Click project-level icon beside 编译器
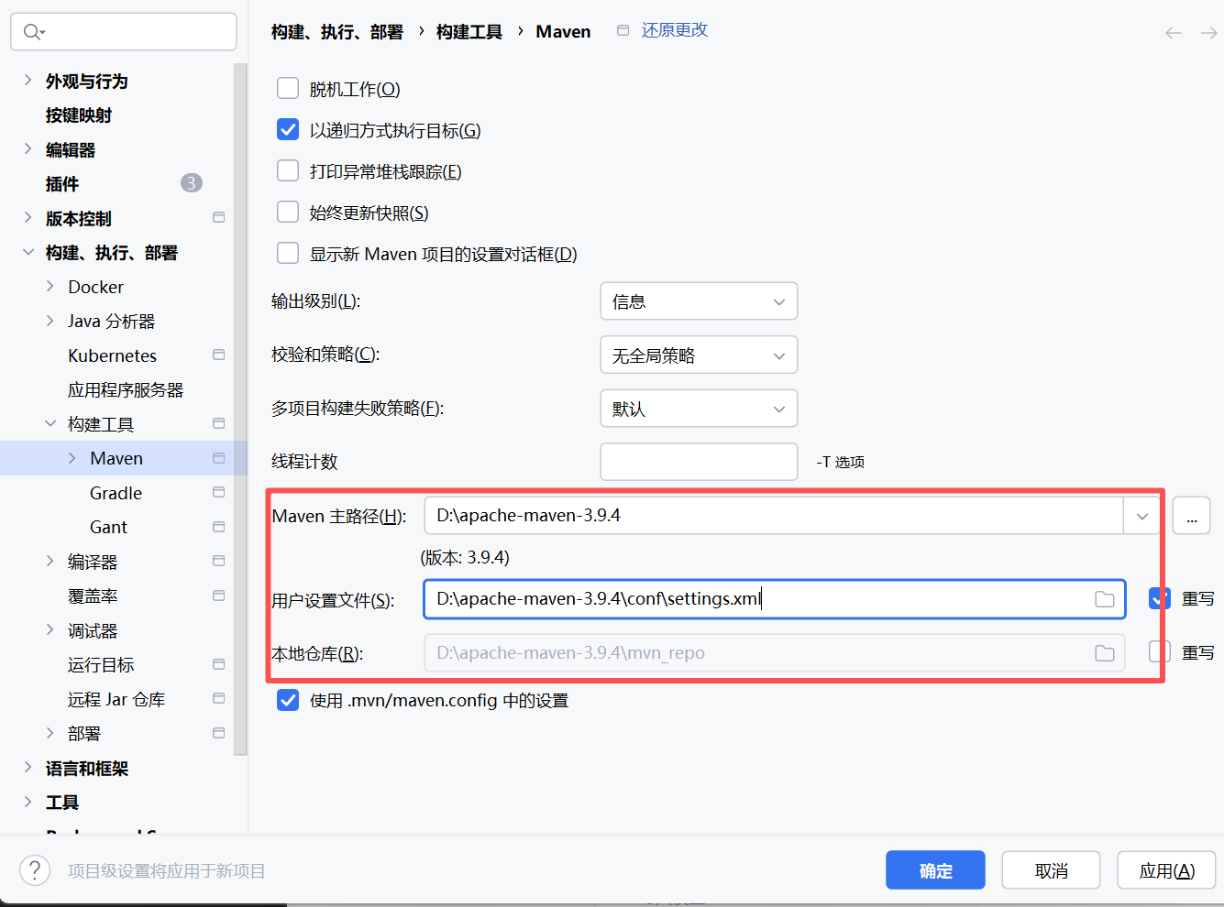Screen dimensions: 1224x907 click(x=218, y=561)
